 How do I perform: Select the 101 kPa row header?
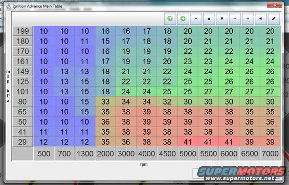click(23, 92)
